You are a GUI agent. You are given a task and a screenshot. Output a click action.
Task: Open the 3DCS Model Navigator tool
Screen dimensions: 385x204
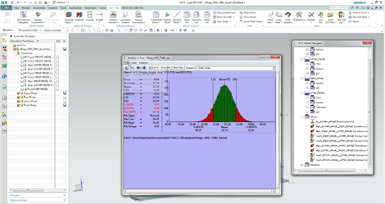point(23,18)
